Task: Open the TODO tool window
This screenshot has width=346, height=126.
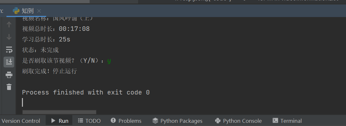Action: coord(89,121)
